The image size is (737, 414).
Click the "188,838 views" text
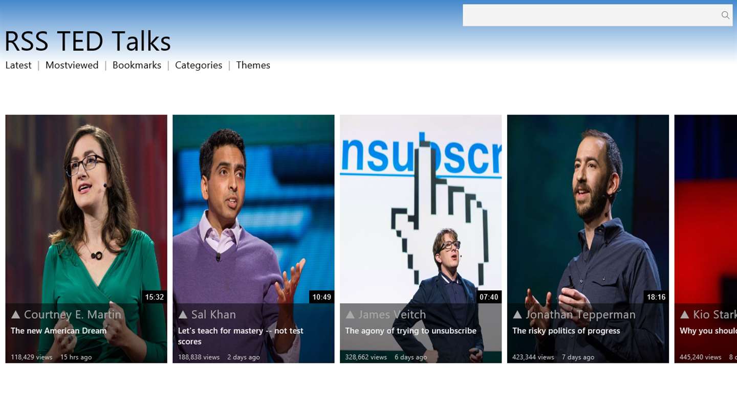click(x=199, y=357)
